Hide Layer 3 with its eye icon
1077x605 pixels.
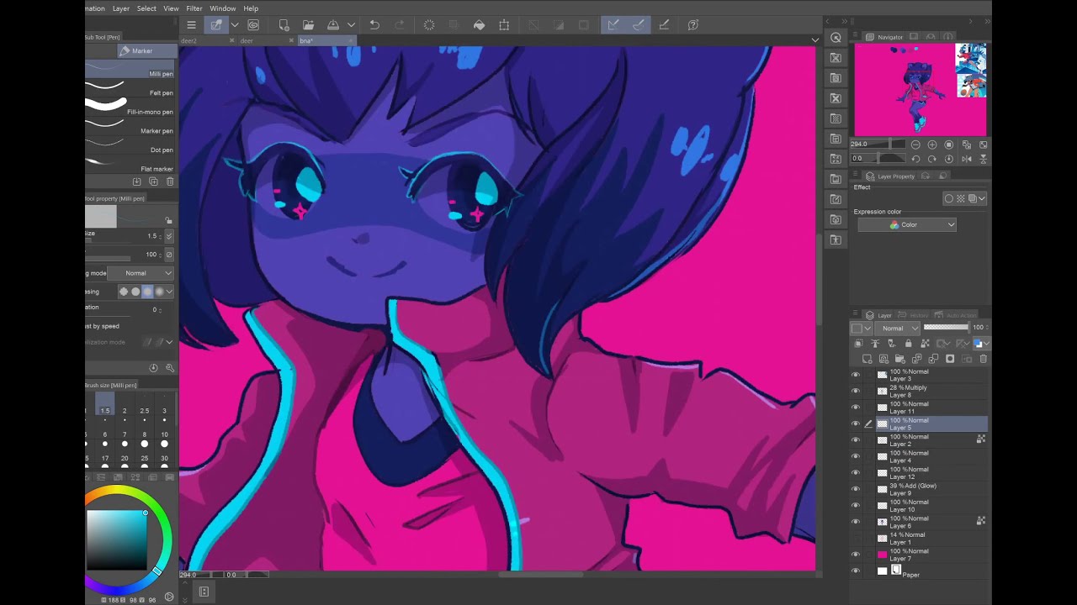point(856,375)
